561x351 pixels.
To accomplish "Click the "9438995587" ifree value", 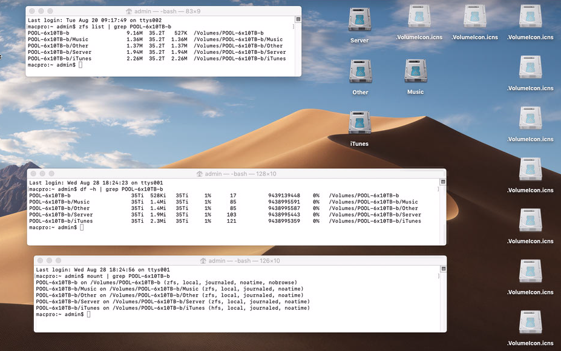I will click(x=284, y=209).
